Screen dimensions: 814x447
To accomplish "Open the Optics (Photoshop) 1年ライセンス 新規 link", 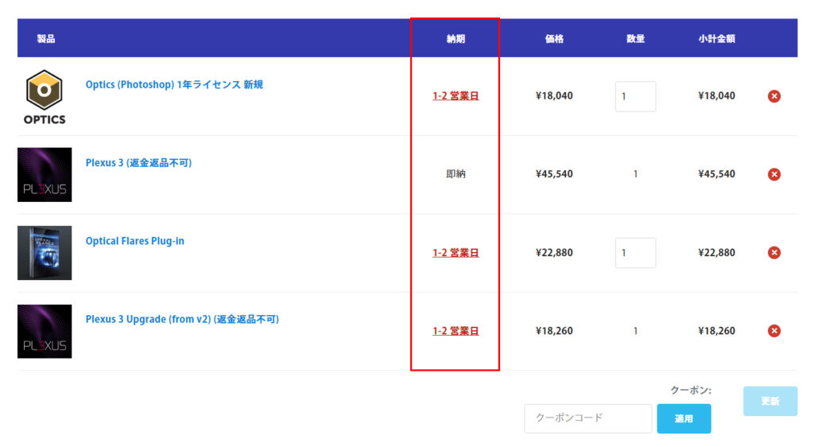I will pos(174,84).
